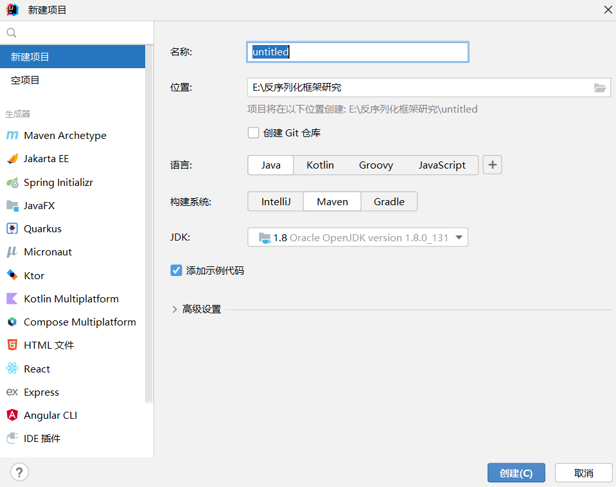Expand the 高级设置 section
This screenshot has width=616, height=487.
(x=175, y=309)
